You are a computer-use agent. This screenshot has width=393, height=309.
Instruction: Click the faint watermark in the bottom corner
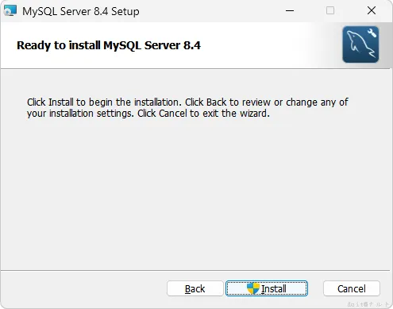pyautogui.click(x=368, y=304)
